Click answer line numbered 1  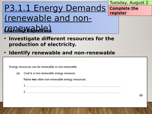click(72, 86)
